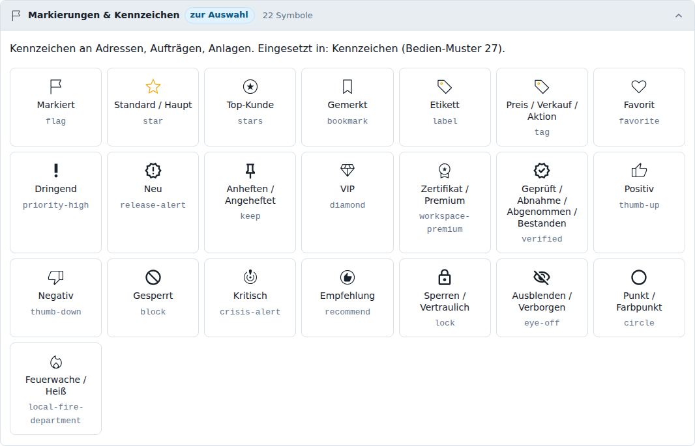Click the 'recommend' code label
This screenshot has height=446, width=695.
pyautogui.click(x=347, y=311)
